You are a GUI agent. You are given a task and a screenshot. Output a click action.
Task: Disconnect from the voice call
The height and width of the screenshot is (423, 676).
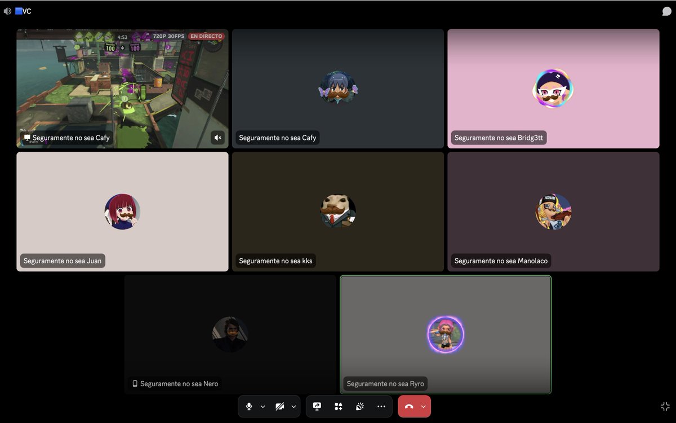click(x=409, y=406)
